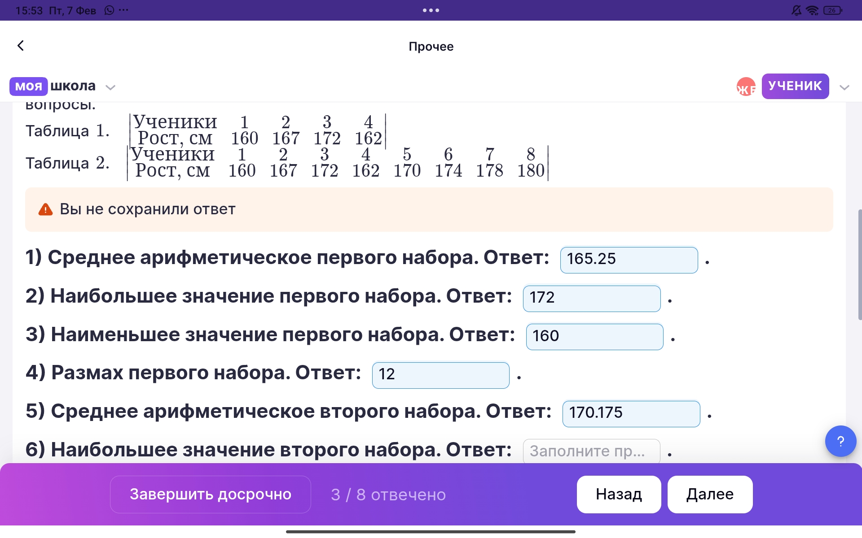Go to previous question with Назад
862x538 pixels.
[618, 494]
